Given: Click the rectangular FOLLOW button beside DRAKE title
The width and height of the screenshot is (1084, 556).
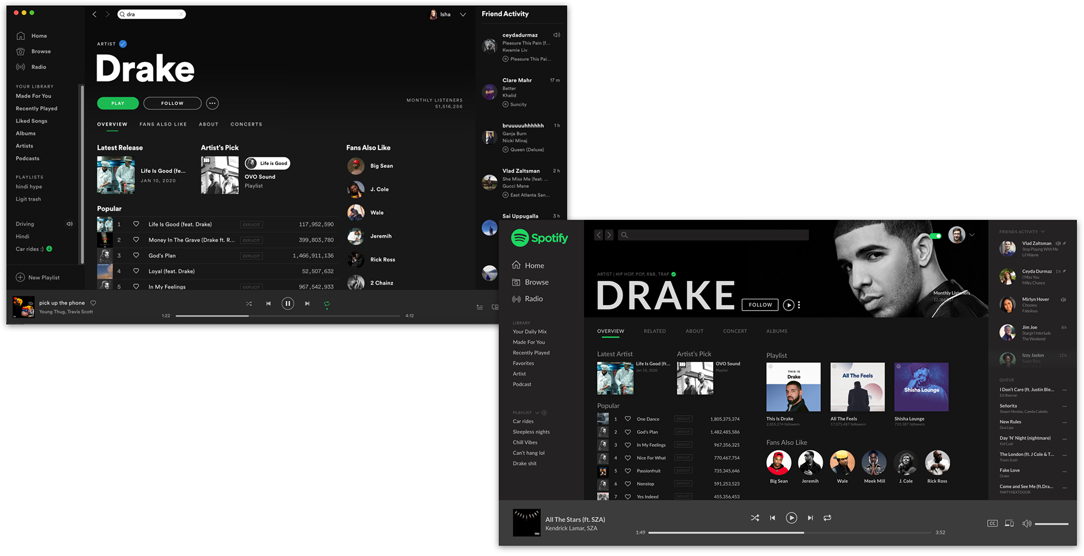Looking at the screenshot, I should pos(760,305).
